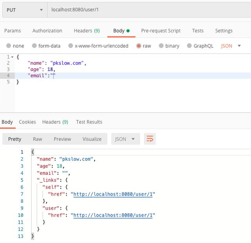Open the Authorization tab
The width and height of the screenshot is (251, 243).
pos(47,31)
